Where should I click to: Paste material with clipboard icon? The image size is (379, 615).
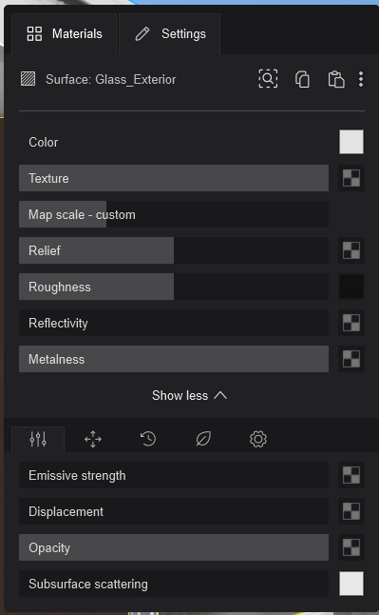pyautogui.click(x=336, y=79)
